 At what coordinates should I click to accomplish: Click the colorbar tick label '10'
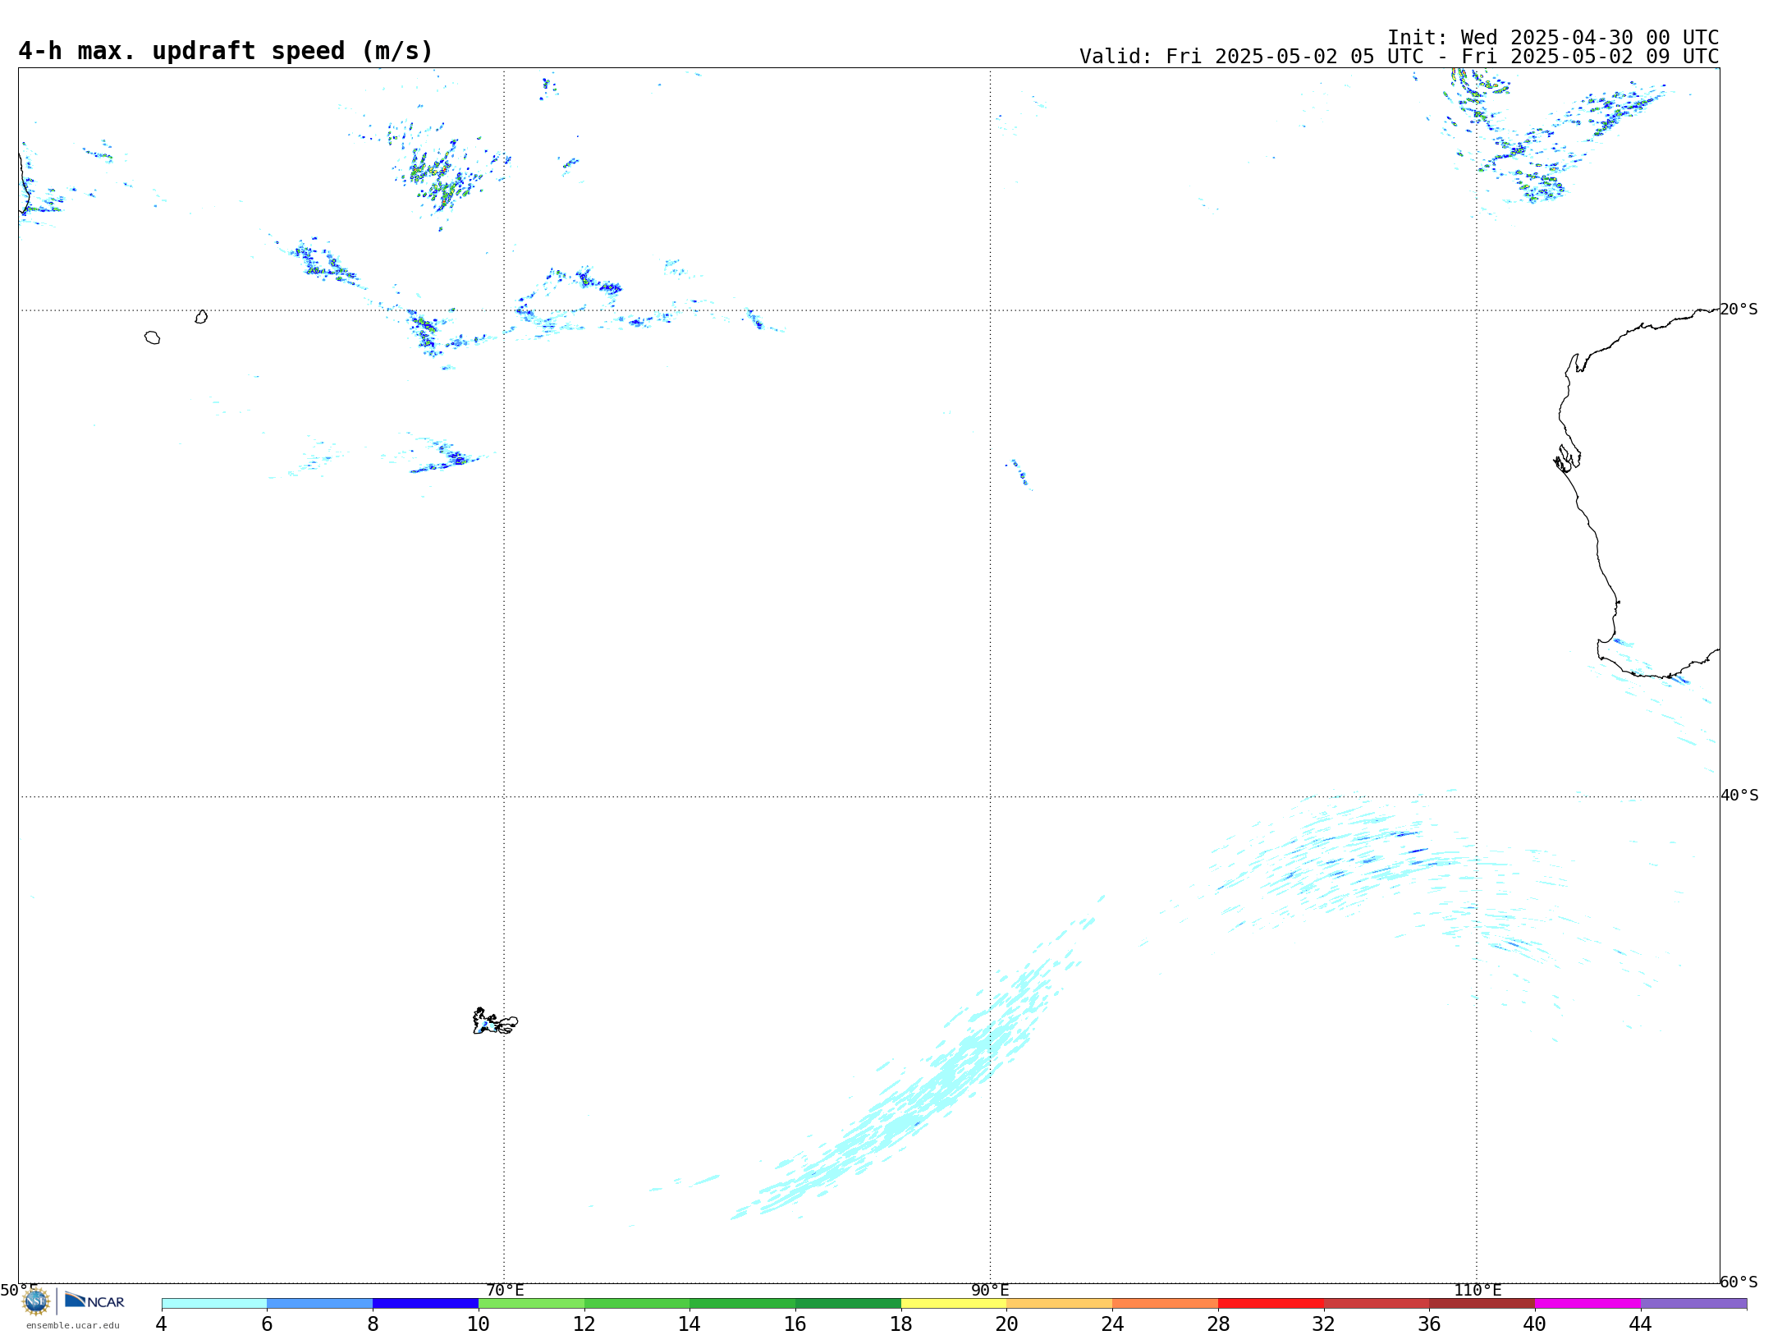tap(479, 1324)
